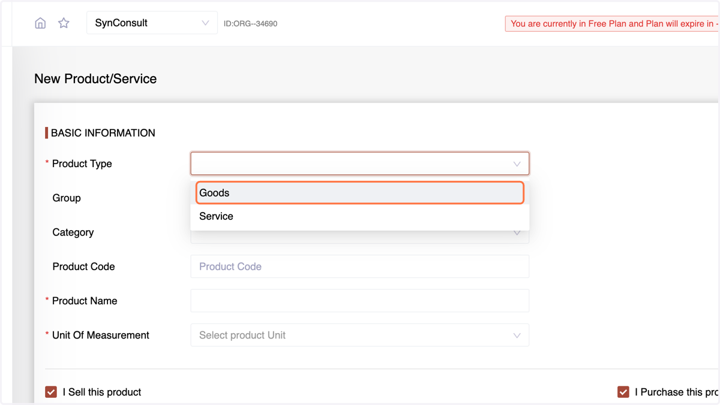Screen dimensions: 720x405
Task: Click the Group label
Action: tap(67, 198)
